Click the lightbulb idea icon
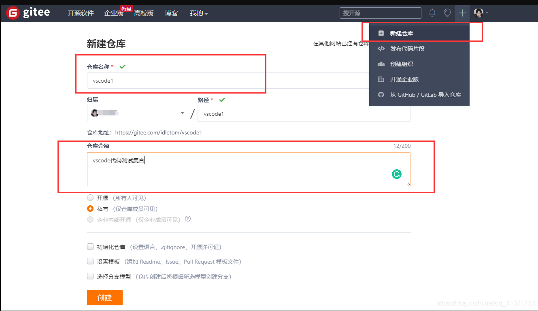This screenshot has width=538, height=311. tap(447, 13)
